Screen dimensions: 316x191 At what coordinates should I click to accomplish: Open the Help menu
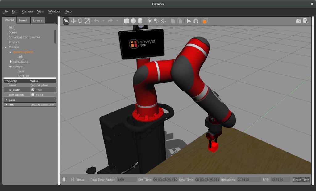(x=68, y=11)
